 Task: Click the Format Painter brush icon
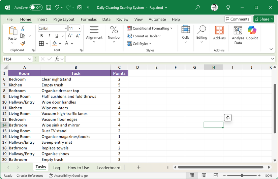(23, 43)
